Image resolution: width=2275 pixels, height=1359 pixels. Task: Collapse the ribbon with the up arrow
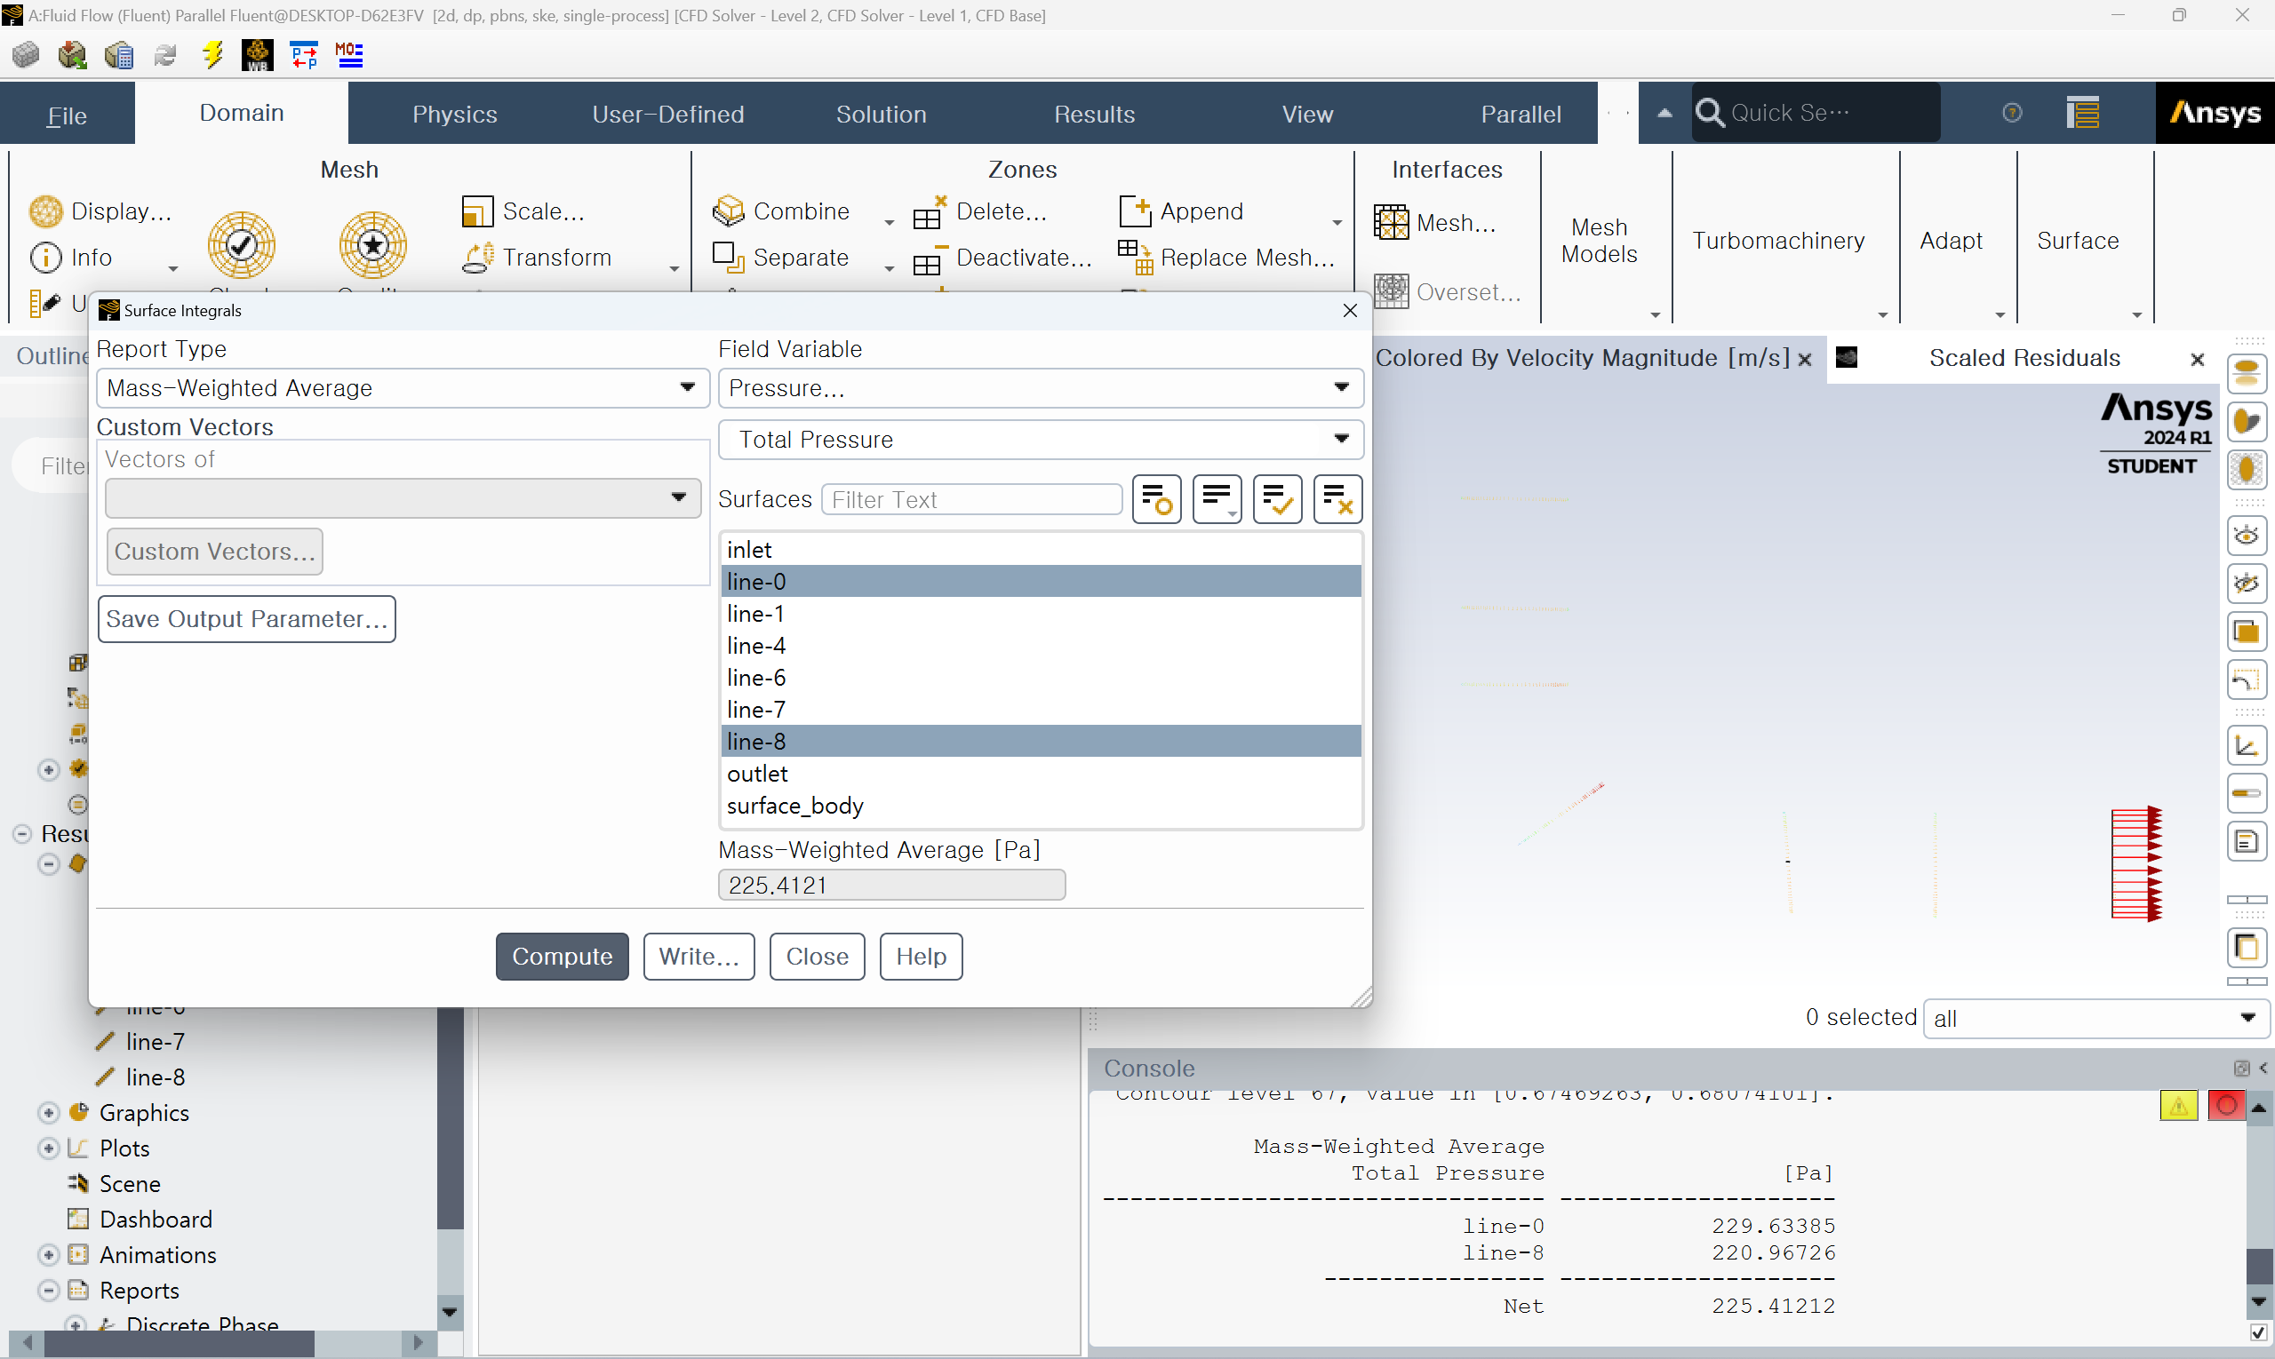(x=1664, y=113)
